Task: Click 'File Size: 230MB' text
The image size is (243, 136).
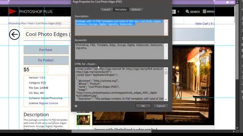Action: (x=38, y=88)
